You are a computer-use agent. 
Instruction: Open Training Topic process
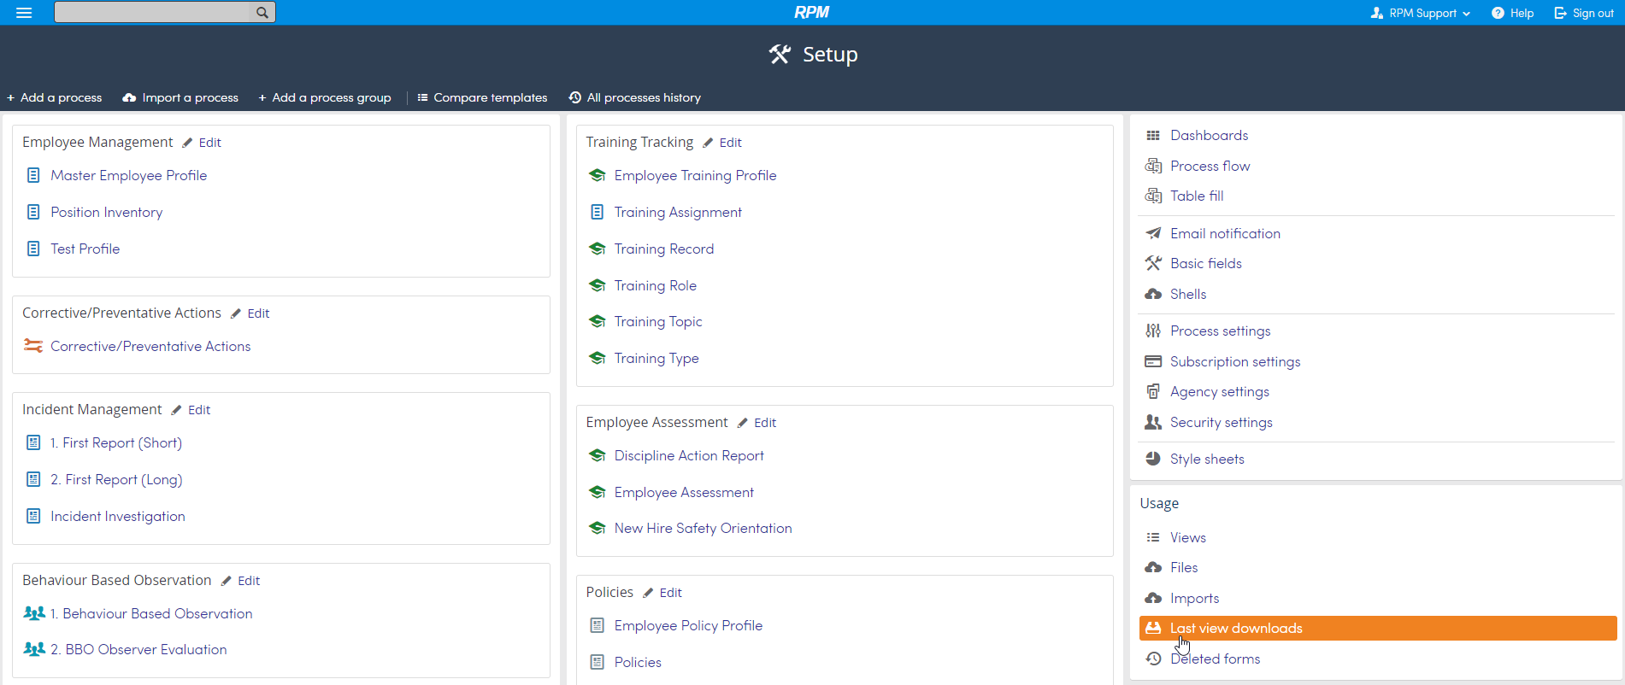tap(658, 321)
